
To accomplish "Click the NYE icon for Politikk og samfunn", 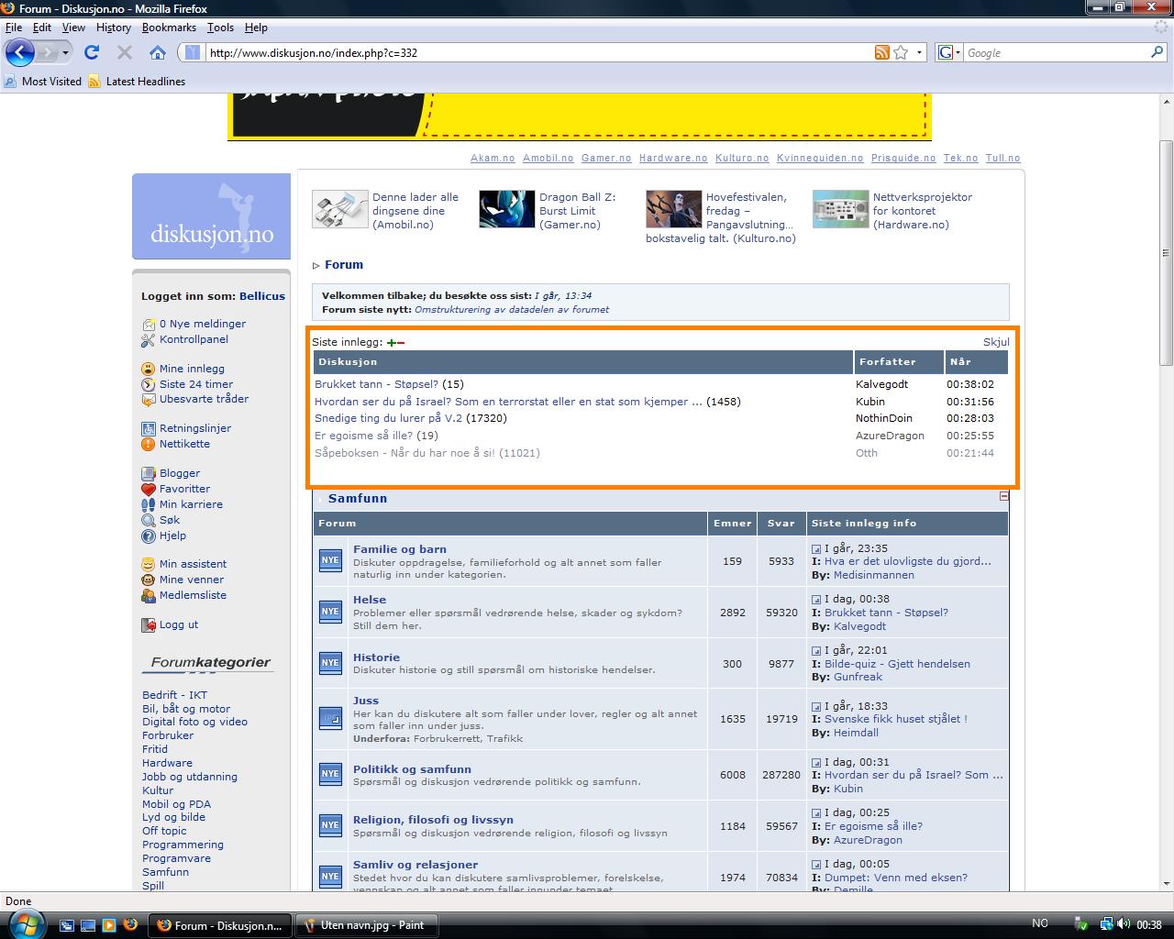I will tap(330, 774).
